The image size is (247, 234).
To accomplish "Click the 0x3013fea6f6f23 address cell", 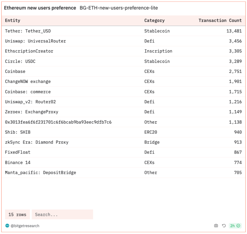I will (58, 122).
